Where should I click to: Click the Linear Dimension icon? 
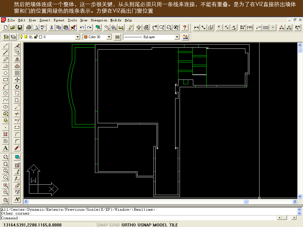196,27
